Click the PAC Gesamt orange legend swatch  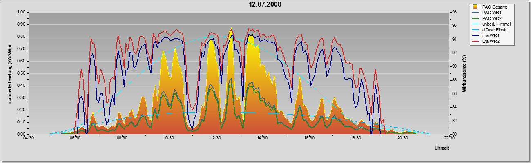point(475,7)
